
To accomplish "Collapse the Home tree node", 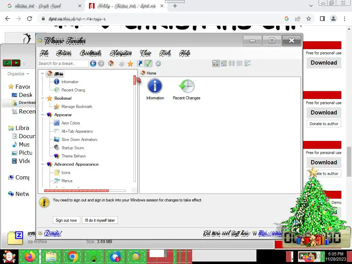I will (42, 74).
